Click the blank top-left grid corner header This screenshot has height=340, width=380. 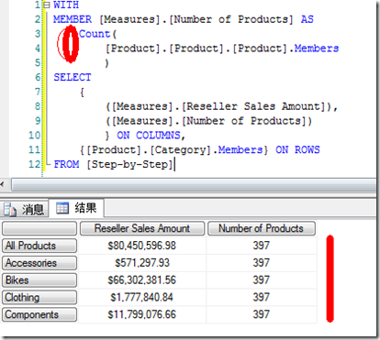click(x=39, y=228)
